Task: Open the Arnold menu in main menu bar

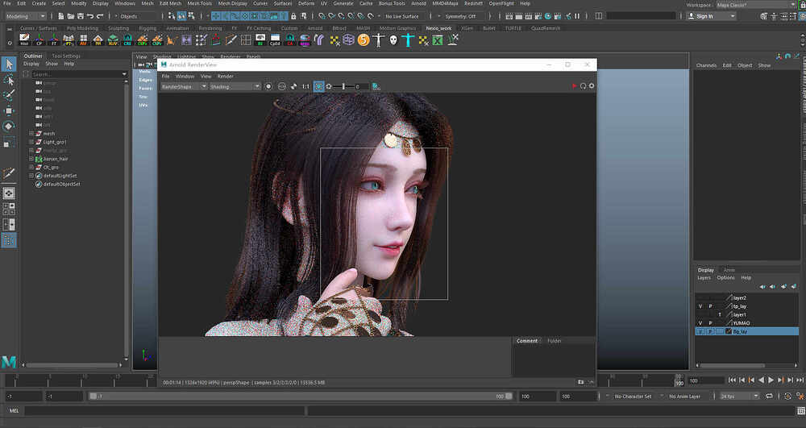Action: tap(418, 3)
